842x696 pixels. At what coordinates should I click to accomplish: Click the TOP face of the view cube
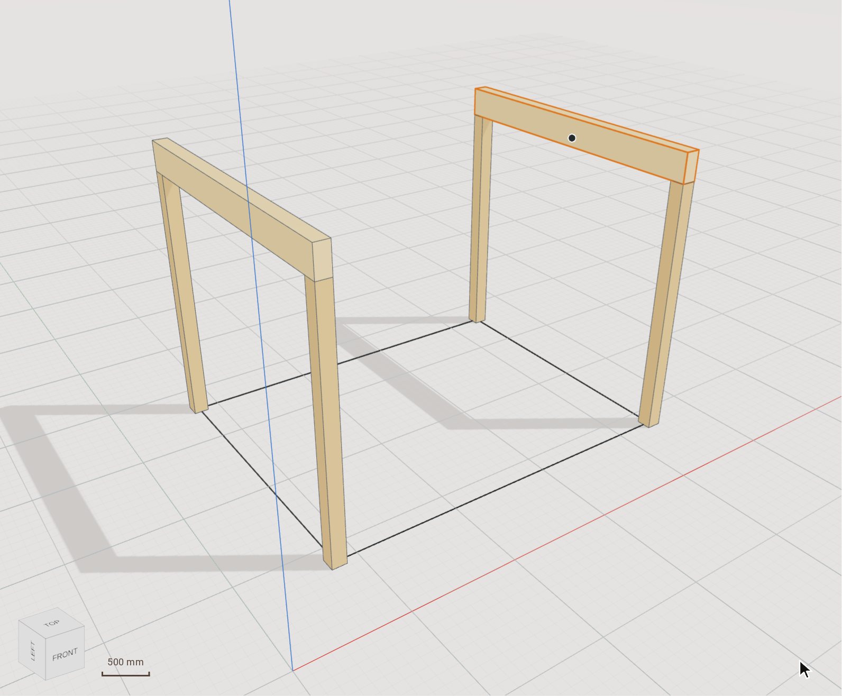click(x=51, y=623)
